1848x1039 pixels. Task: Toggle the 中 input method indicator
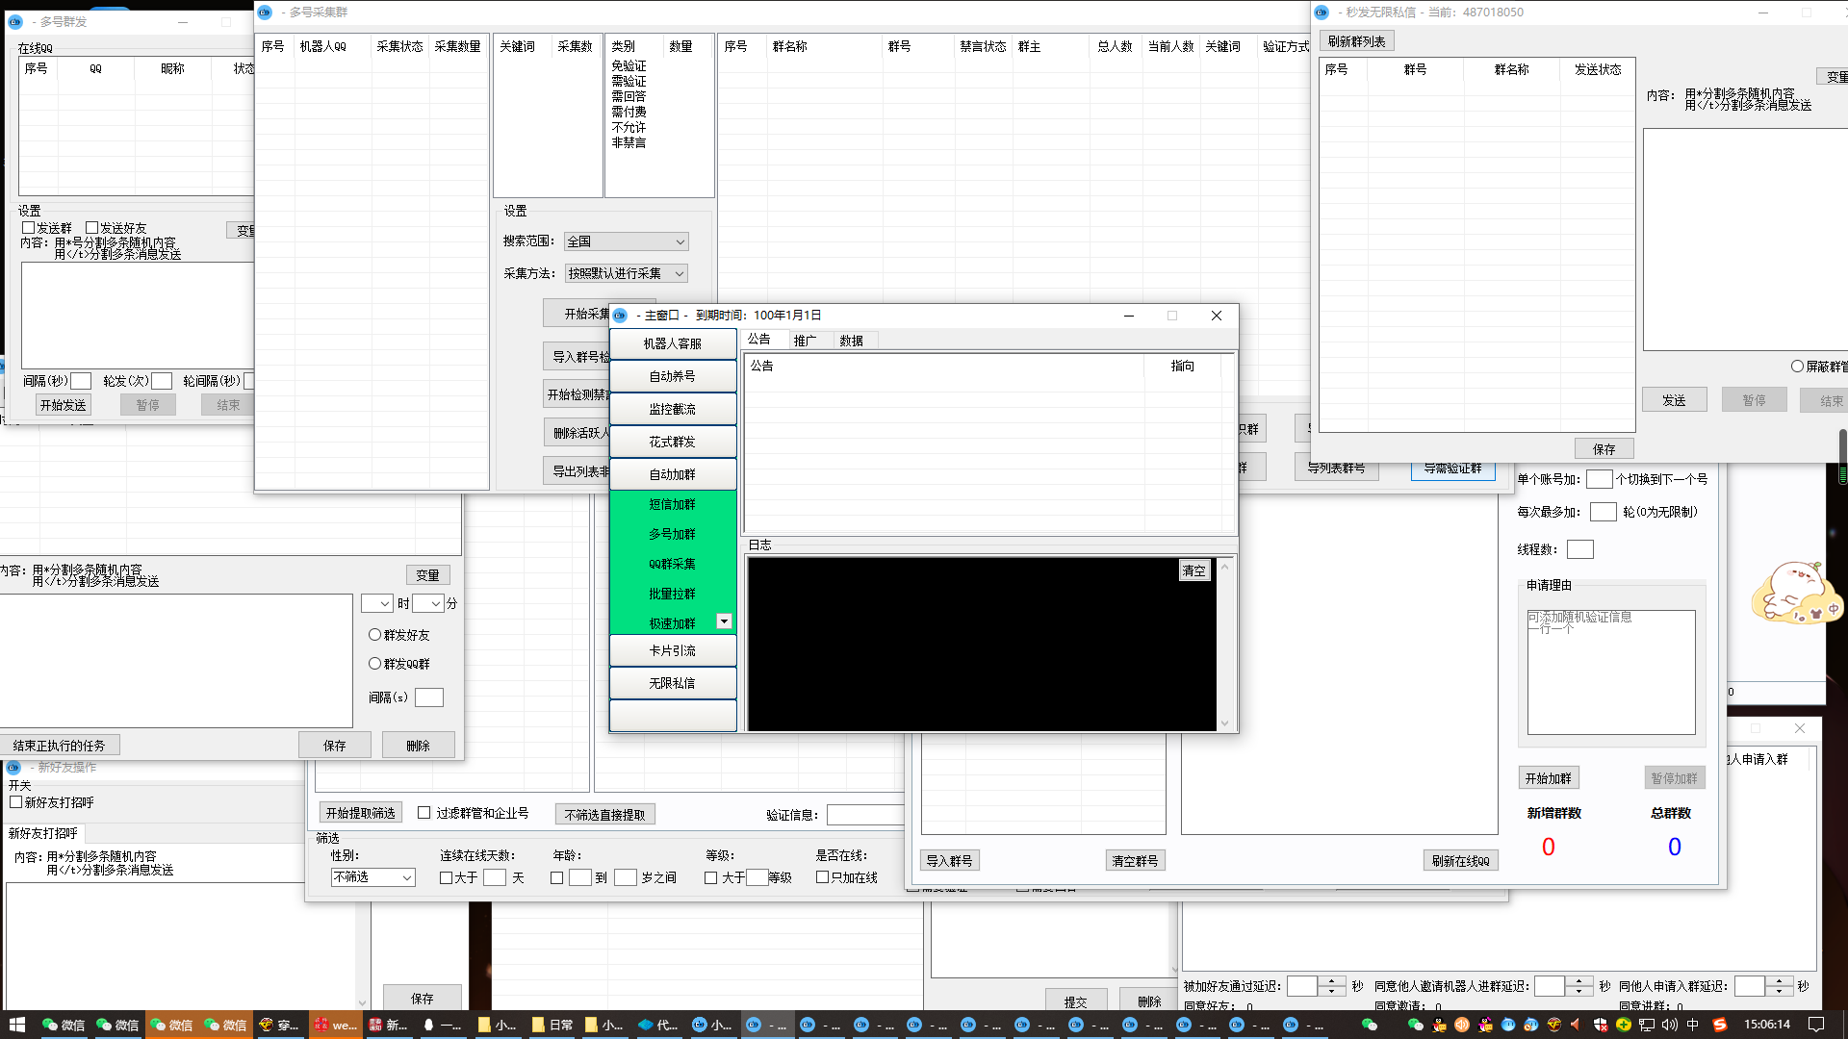[1693, 1025]
